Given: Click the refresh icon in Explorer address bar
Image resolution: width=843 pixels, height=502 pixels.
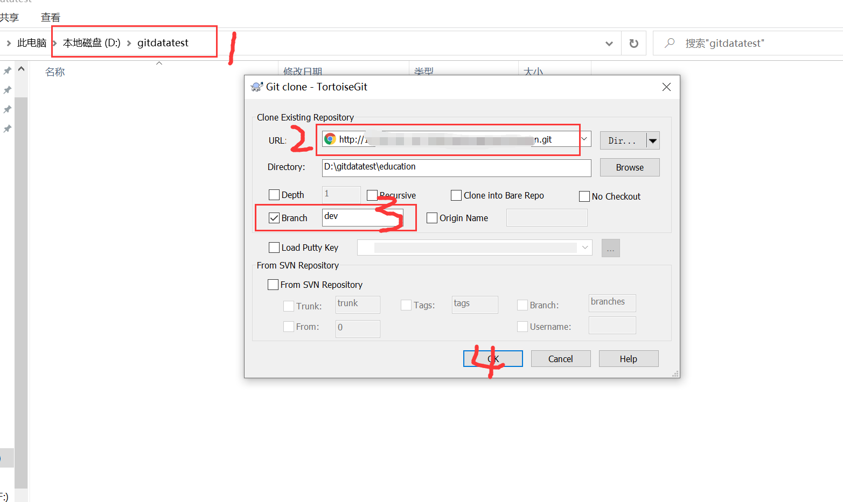Looking at the screenshot, I should click(634, 44).
